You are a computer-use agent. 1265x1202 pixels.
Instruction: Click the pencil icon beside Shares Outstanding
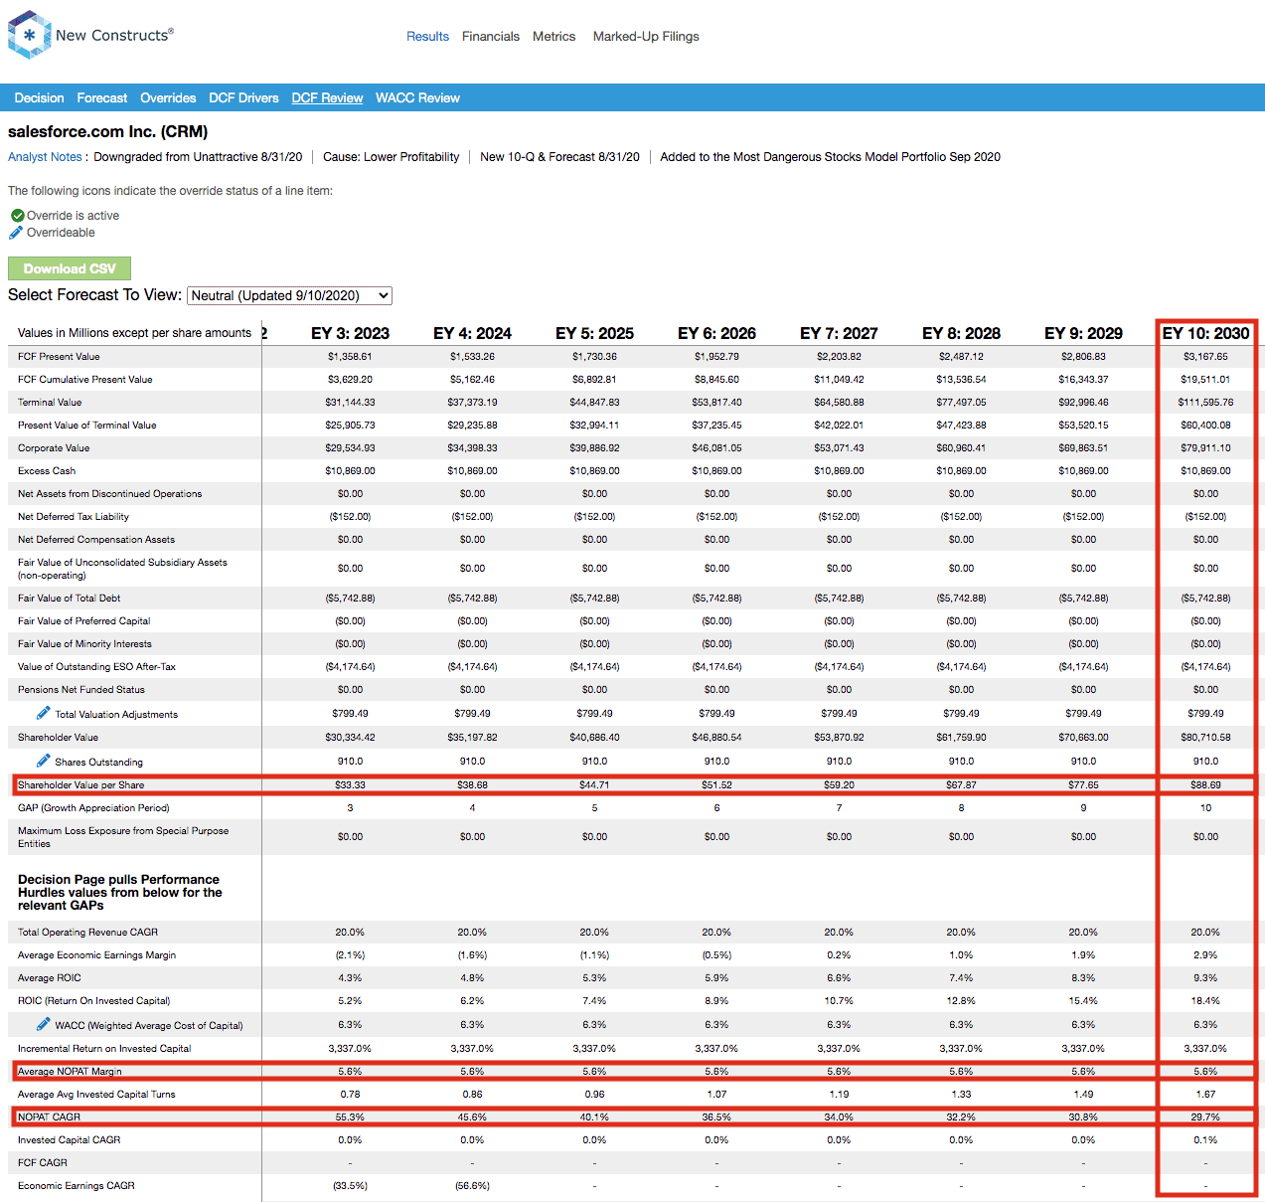(x=44, y=761)
